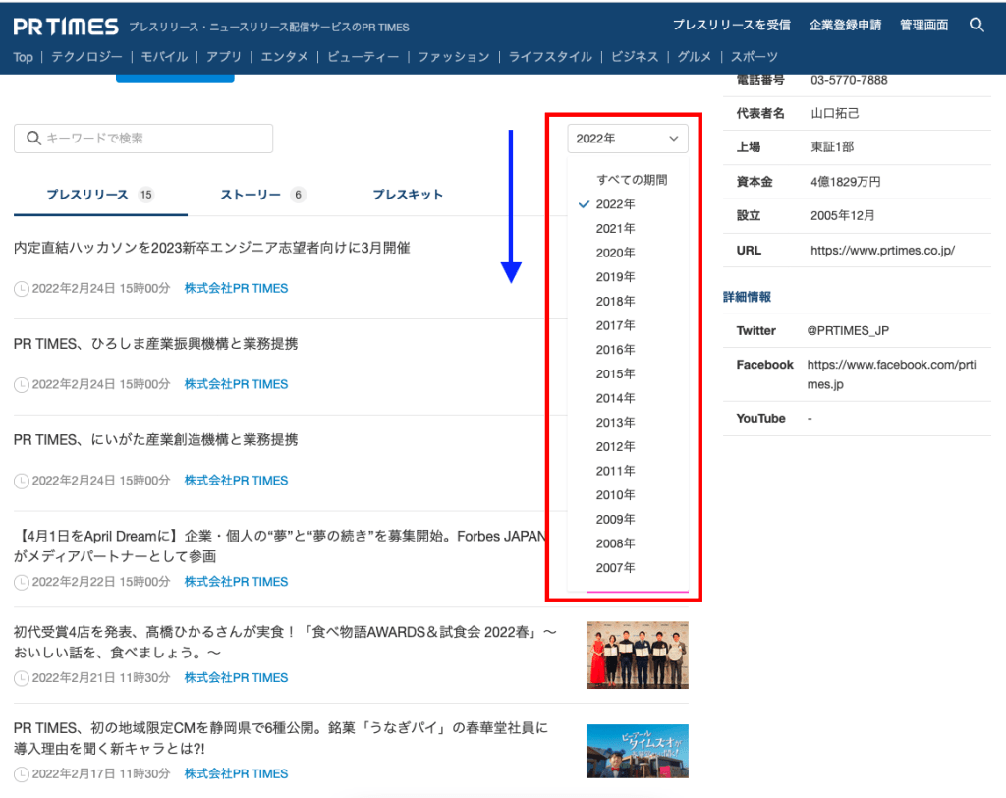Switch to the ストーリー tab
This screenshot has height=798, width=1006.
[262, 195]
